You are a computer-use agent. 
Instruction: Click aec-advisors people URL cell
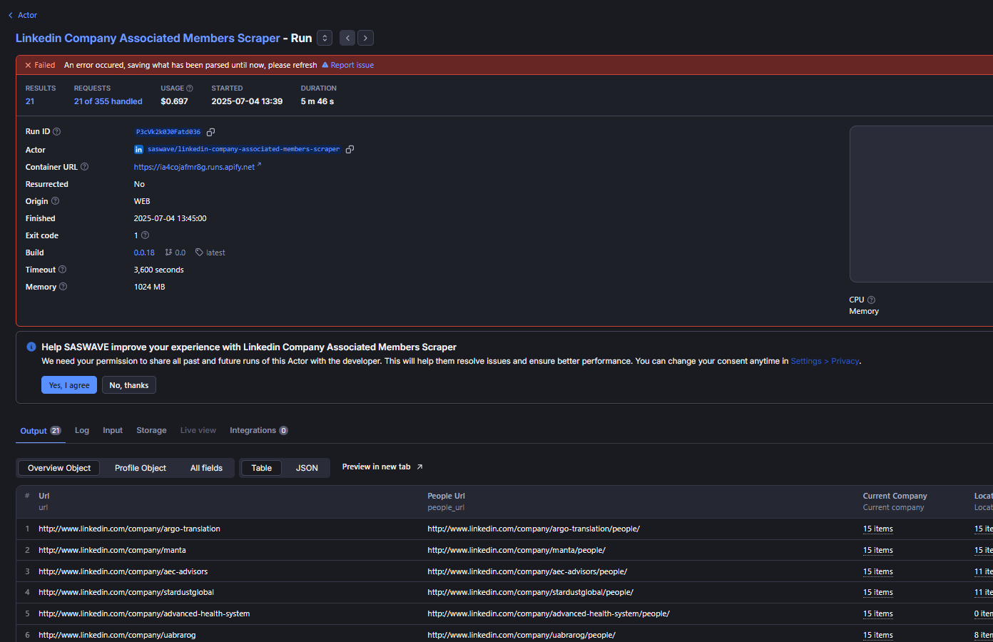pyautogui.click(x=527, y=571)
